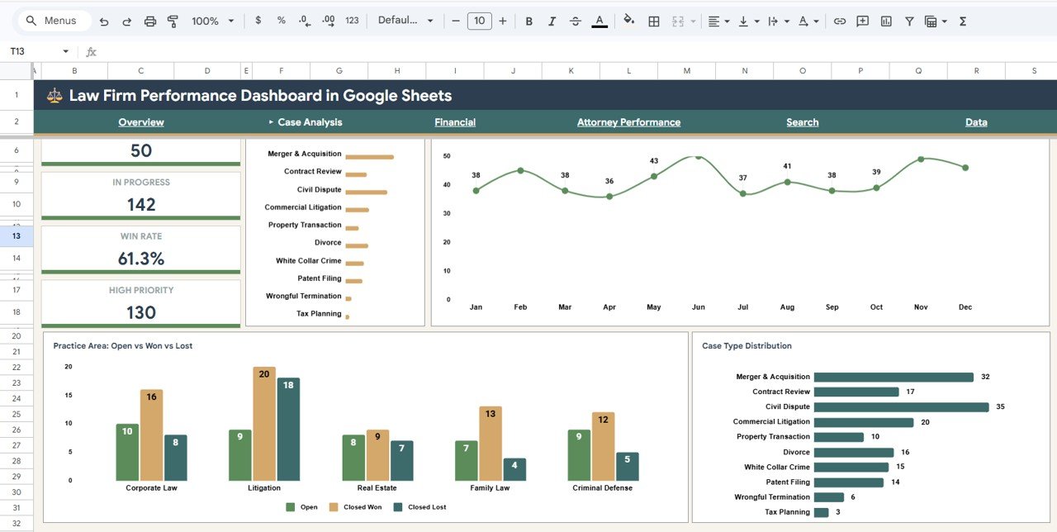1057x532 pixels.
Task: Insert a comment from the toolbar
Action: click(862, 21)
